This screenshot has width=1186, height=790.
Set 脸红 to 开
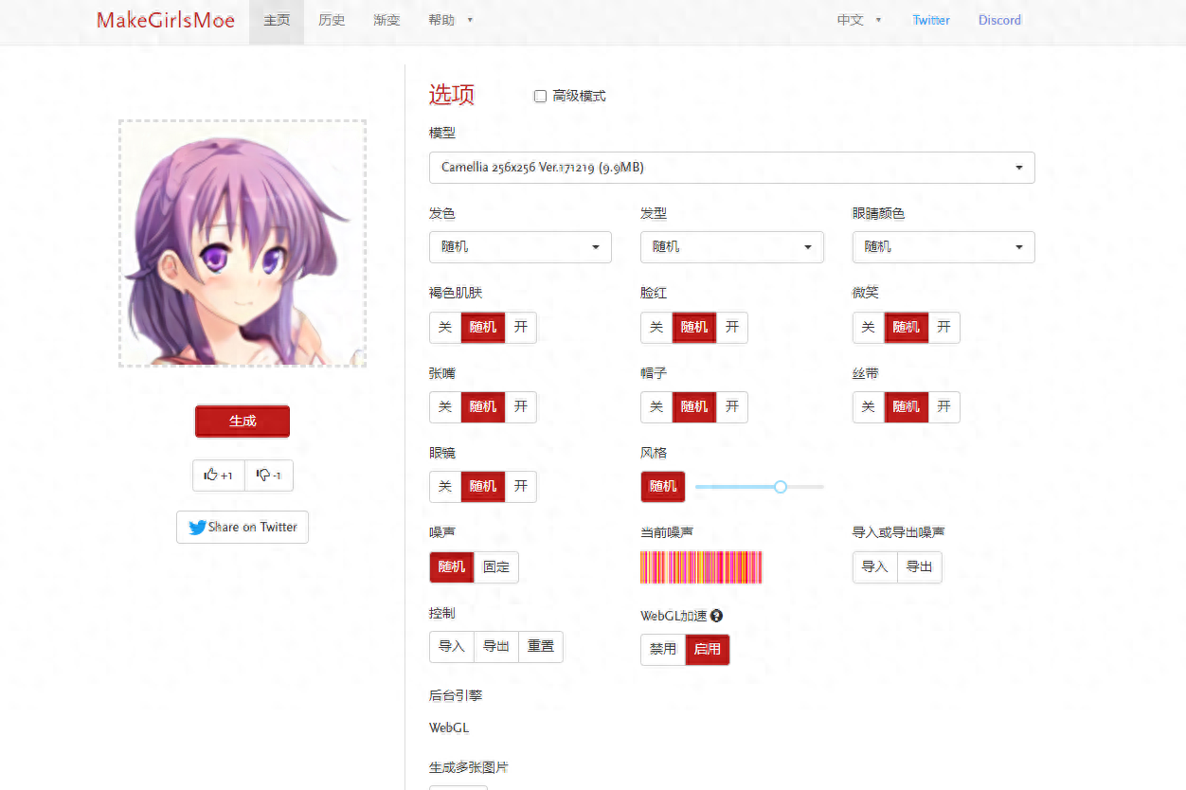(732, 328)
